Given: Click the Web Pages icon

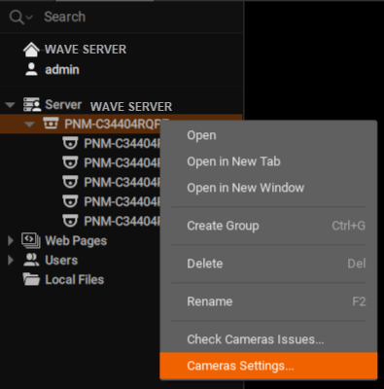Looking at the screenshot, I should click(31, 240).
